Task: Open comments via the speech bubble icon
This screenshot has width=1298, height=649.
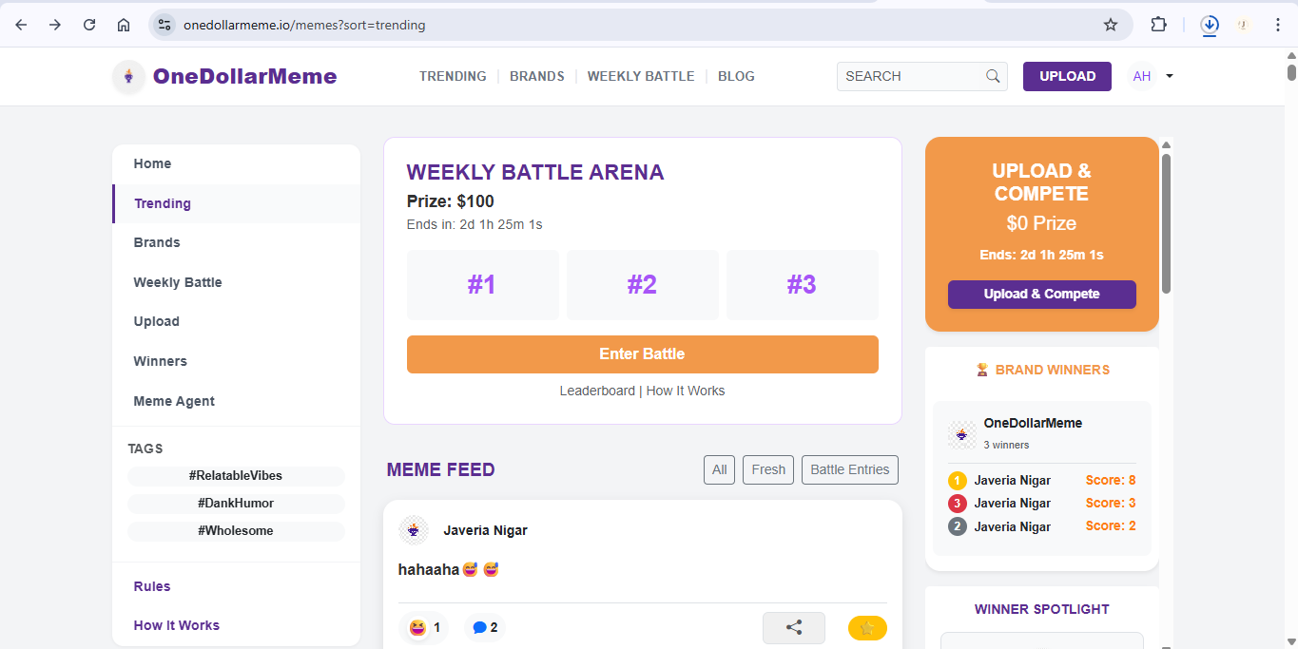Action: pos(480,627)
